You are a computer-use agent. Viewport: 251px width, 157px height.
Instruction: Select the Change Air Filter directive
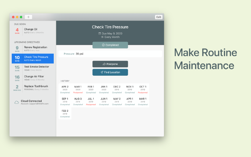coord(33,78)
